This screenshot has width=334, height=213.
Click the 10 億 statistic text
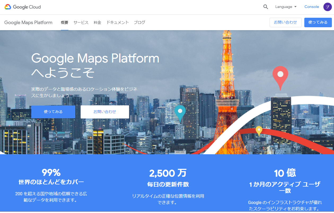[285, 173]
